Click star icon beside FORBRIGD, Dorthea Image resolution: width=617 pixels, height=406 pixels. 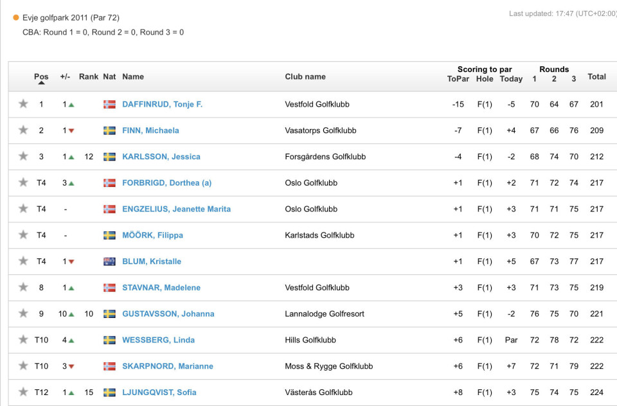23,183
